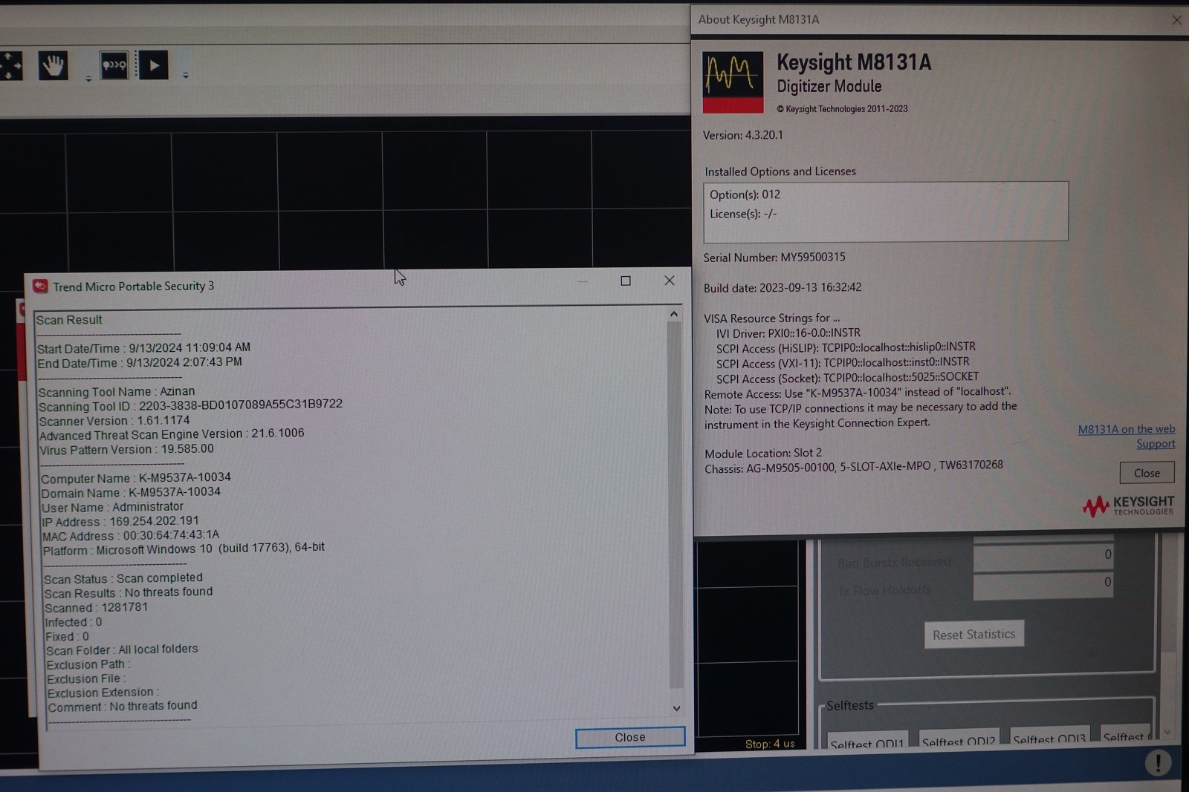The width and height of the screenshot is (1189, 792).
Task: Open toolbar overflow arrow beside hand tool
Action: (88, 78)
